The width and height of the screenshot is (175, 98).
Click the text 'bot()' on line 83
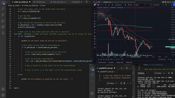pos(16,88)
